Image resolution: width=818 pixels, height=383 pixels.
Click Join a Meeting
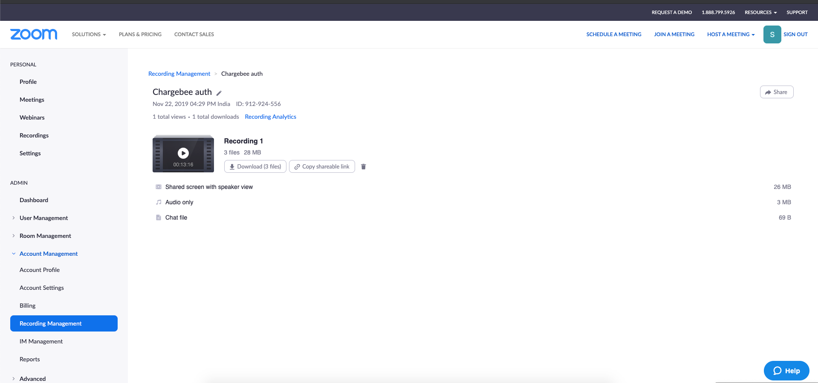(674, 34)
